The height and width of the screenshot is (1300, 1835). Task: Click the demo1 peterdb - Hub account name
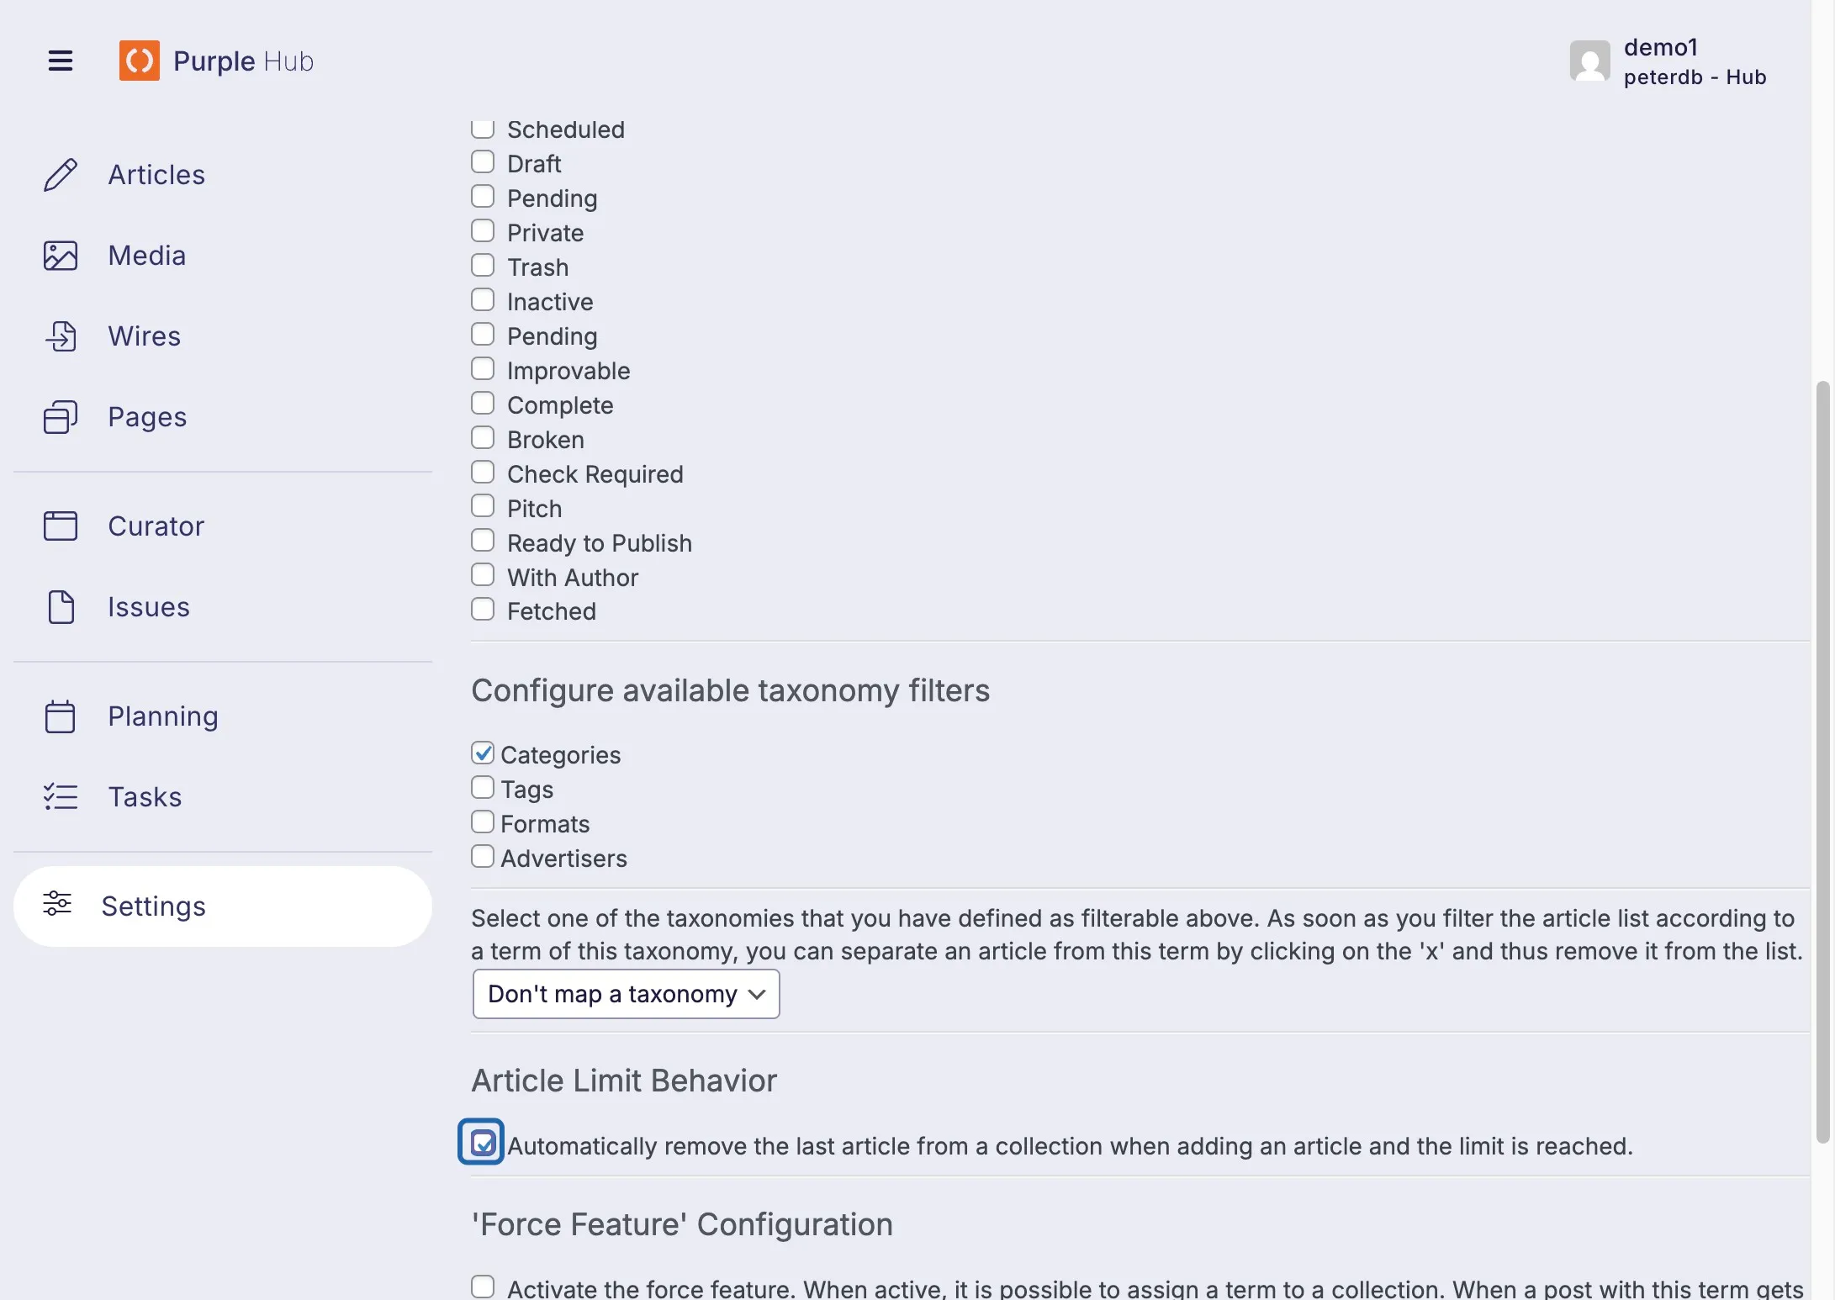coord(1695,61)
